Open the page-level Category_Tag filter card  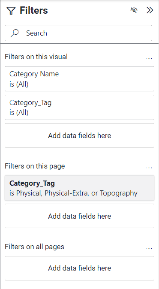(79, 188)
